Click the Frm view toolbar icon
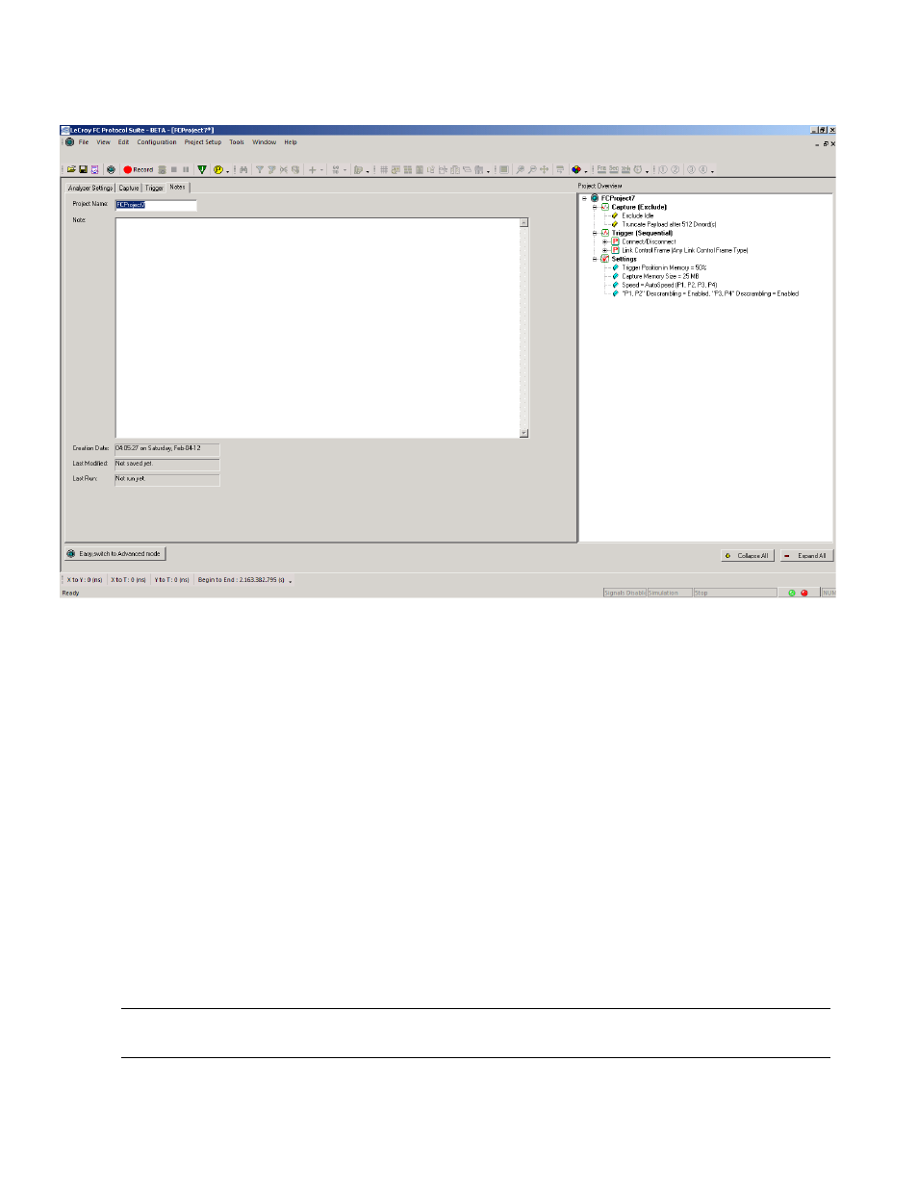 601,169
